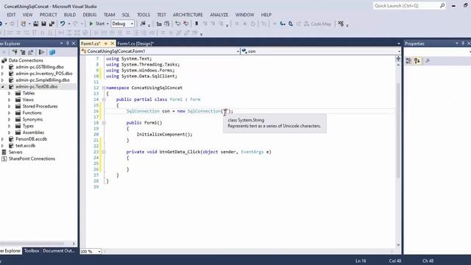Expand the Stored Procedures folder
This screenshot has width=471, height=265.
point(10,106)
